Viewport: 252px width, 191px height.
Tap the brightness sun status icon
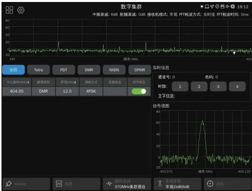pyautogui.click(x=202, y=6)
